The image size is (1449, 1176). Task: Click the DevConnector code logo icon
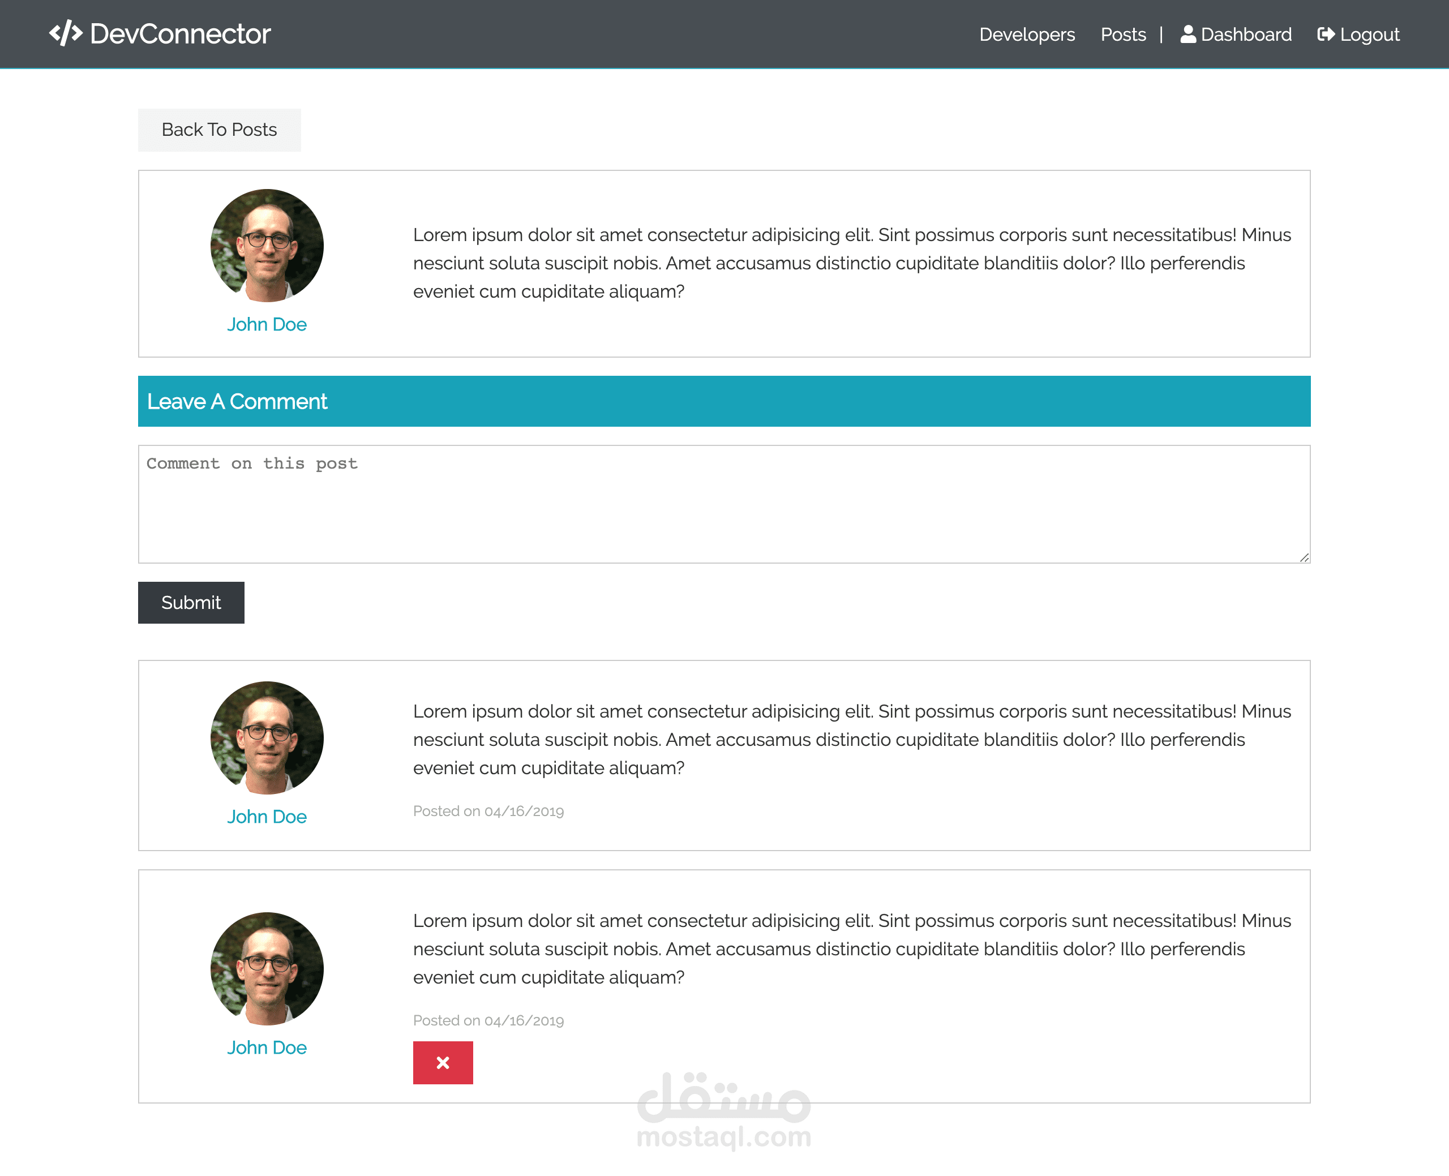coord(66,33)
